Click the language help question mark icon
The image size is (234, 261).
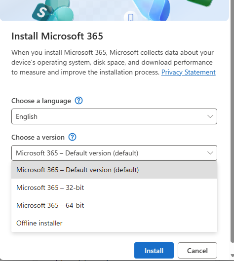pos(78,101)
